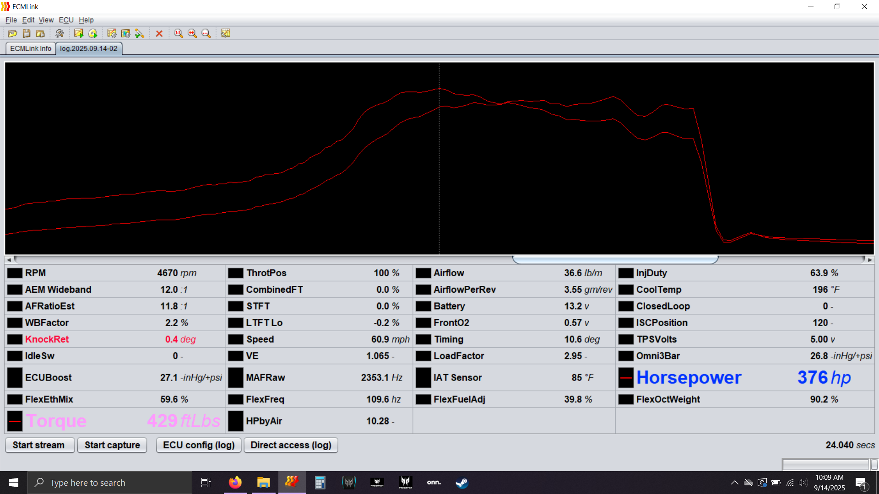Click the Windows search box
879x494 pixels.
click(110, 483)
